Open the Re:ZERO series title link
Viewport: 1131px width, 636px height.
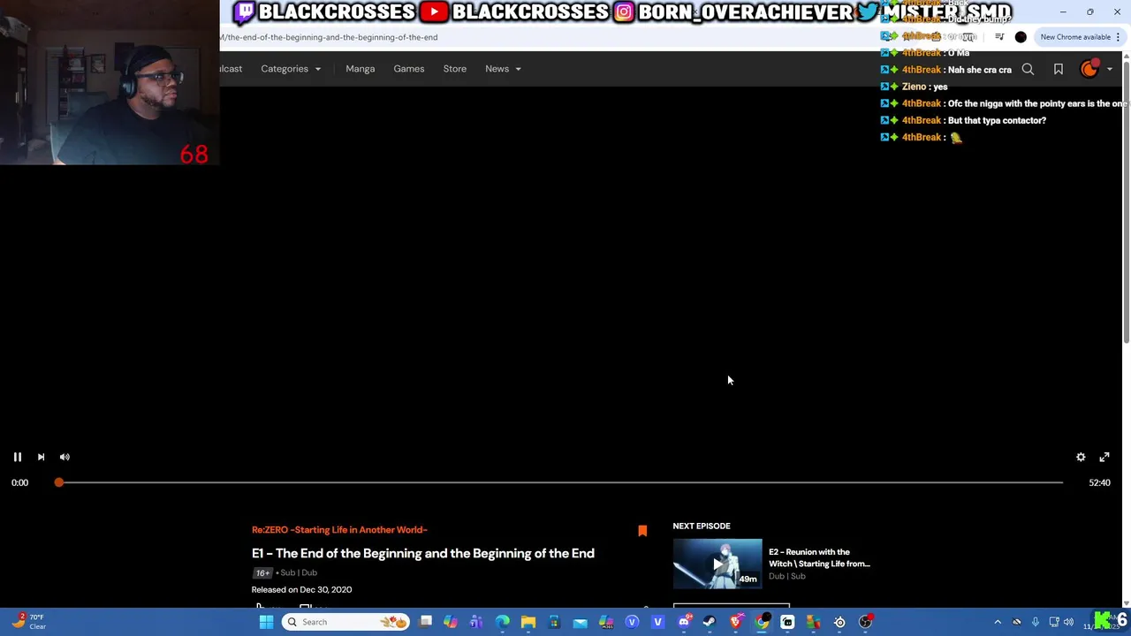tap(339, 529)
